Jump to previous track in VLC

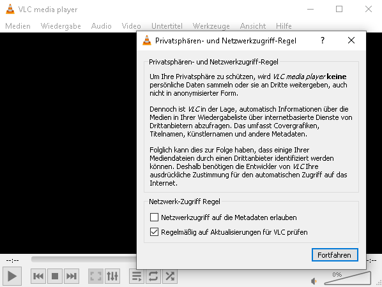[x=38, y=276]
